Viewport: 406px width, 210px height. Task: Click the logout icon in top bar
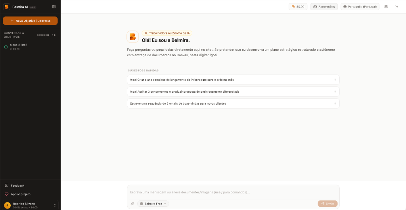[x=396, y=7]
